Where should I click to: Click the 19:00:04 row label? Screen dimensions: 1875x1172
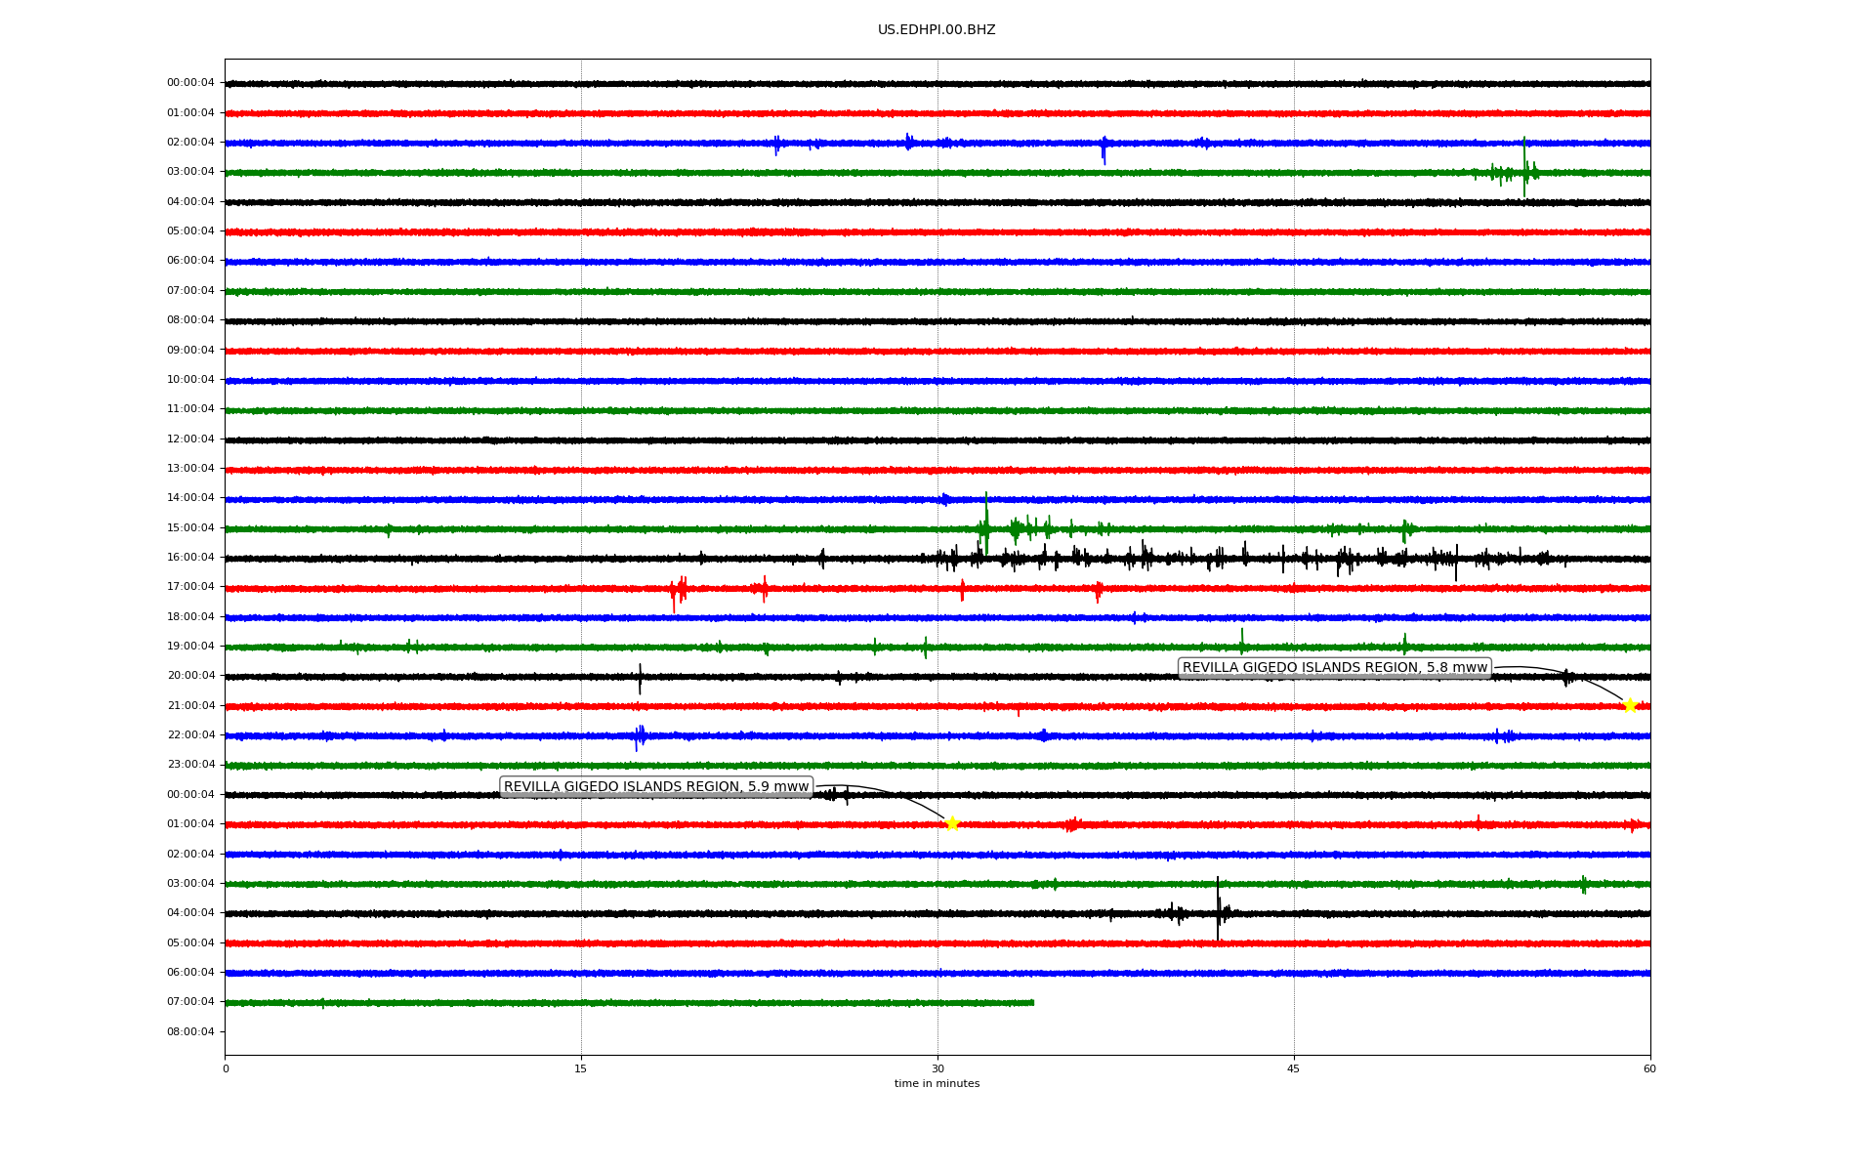click(x=190, y=646)
